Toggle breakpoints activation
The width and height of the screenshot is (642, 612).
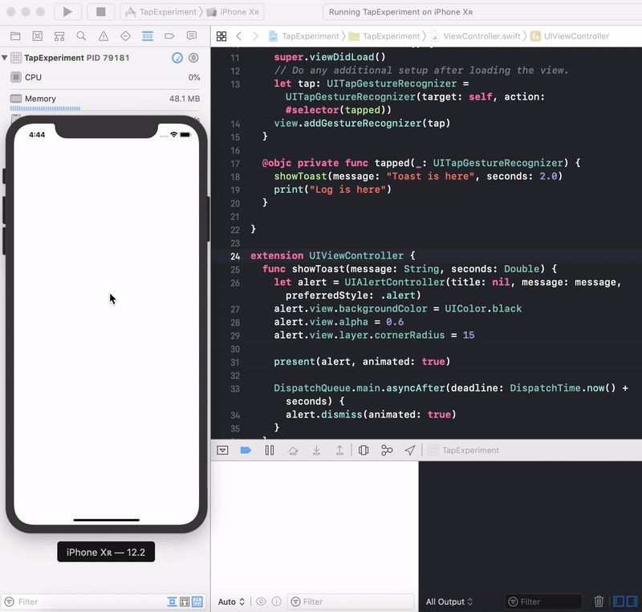click(246, 451)
